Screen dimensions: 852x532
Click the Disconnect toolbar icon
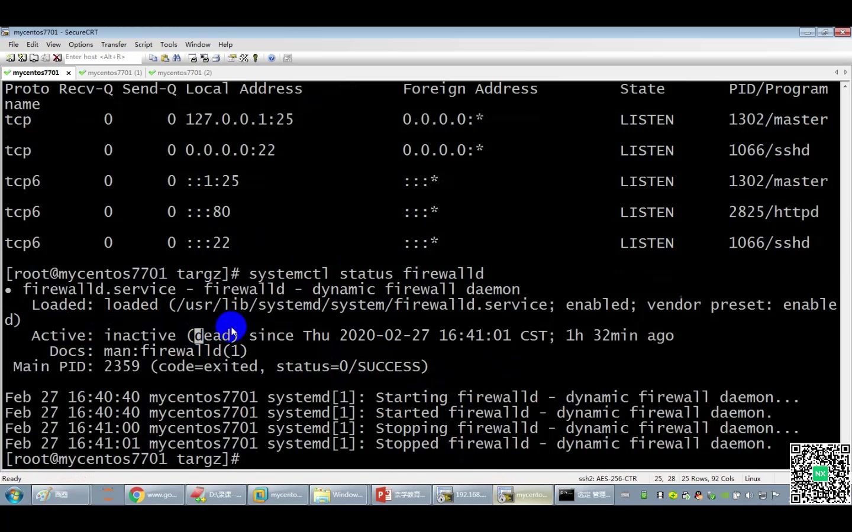[x=57, y=58]
